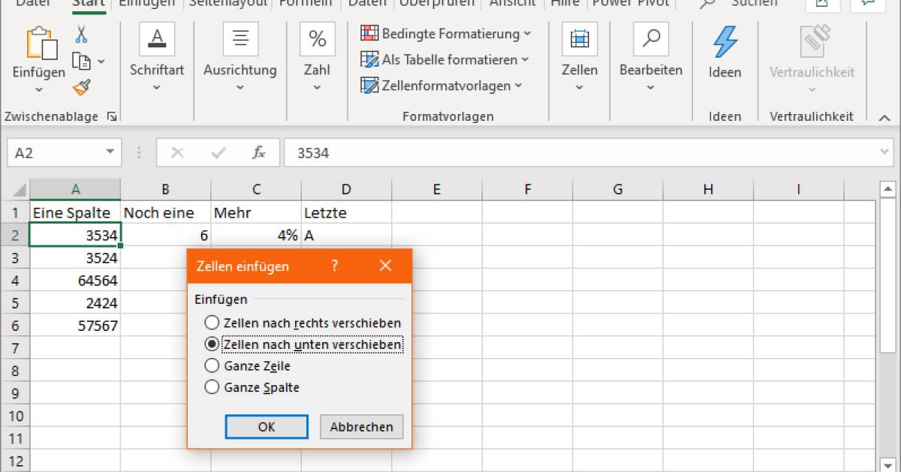Viewport: 901px width, 472px height.
Task: Expand the Bearbeiten dropdown chevron
Action: (651, 87)
